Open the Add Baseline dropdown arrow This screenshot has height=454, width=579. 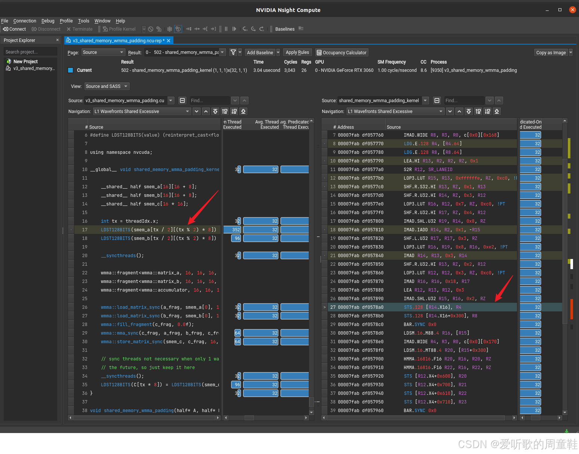pos(278,52)
